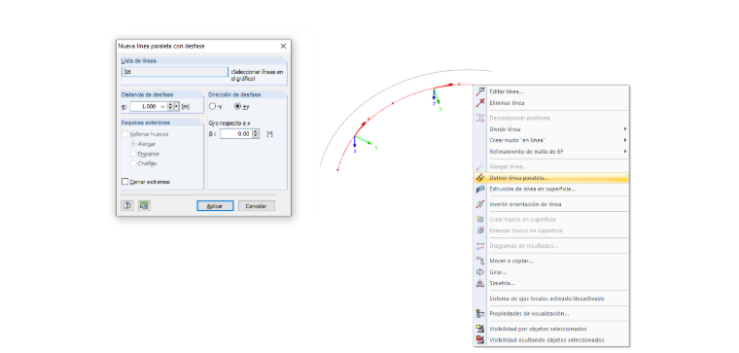Click Visibilidad por objetos seleccionados icon
The height and width of the screenshot is (353, 739).
click(x=480, y=329)
